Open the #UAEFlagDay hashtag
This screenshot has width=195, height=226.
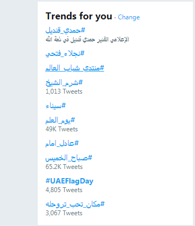tap(69, 181)
